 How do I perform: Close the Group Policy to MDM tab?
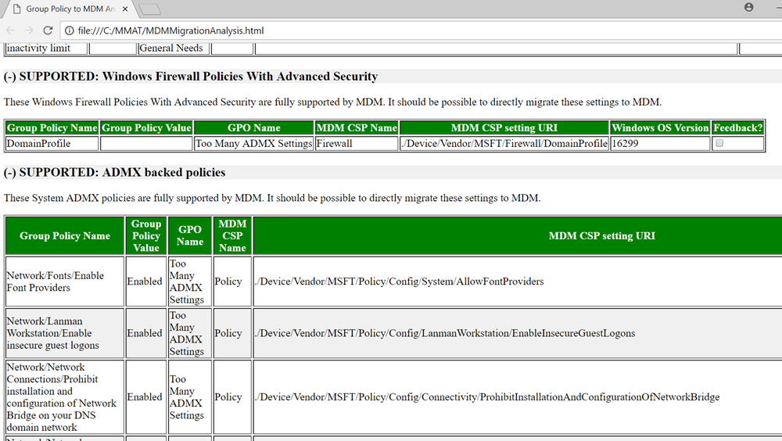[125, 9]
